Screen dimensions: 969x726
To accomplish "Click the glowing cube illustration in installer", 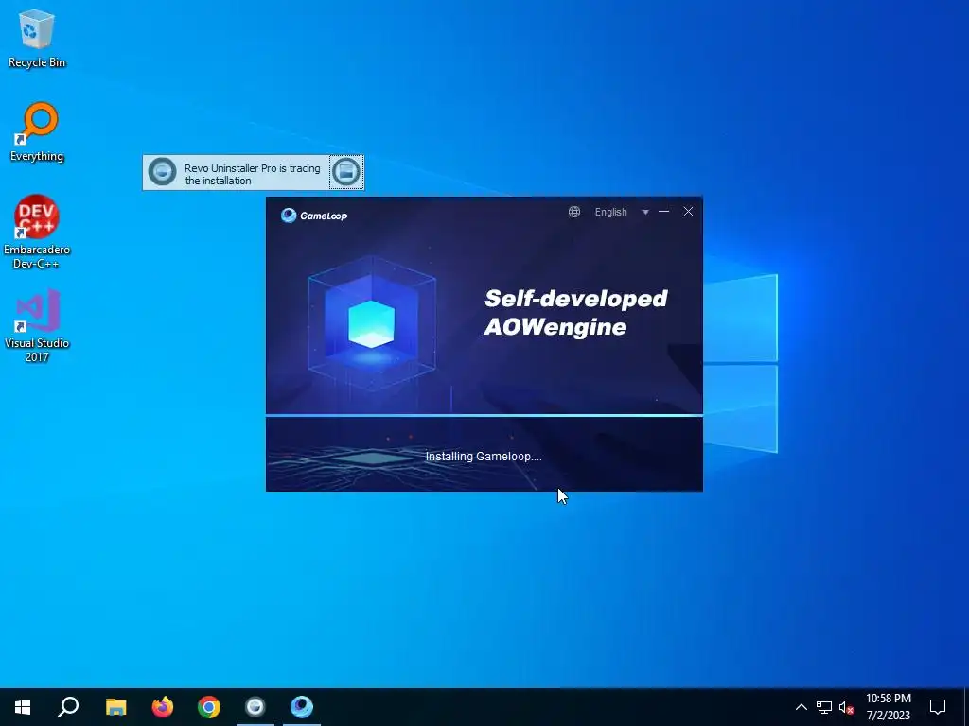I will [x=372, y=323].
